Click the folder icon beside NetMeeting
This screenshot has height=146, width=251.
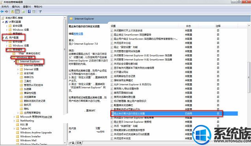[18, 121]
